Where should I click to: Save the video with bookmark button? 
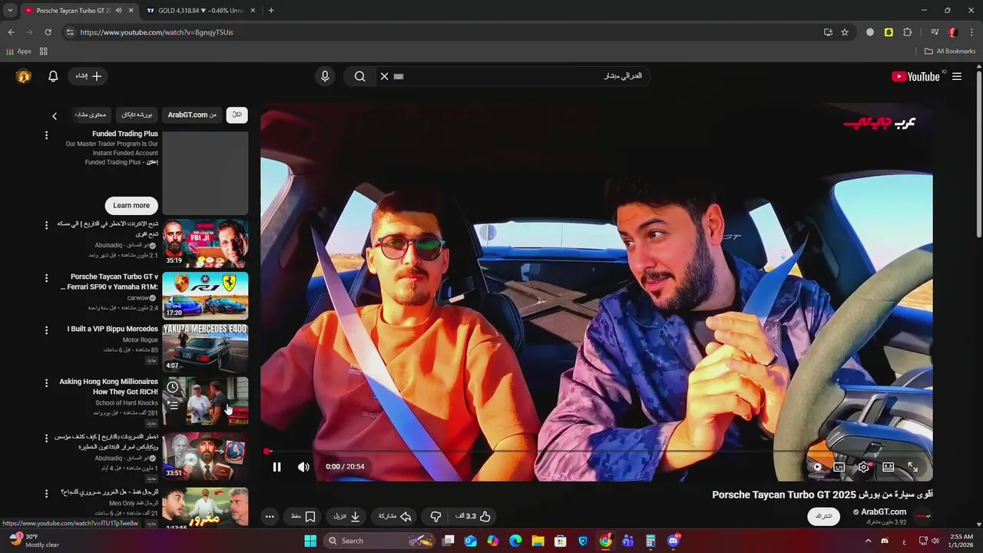(303, 517)
